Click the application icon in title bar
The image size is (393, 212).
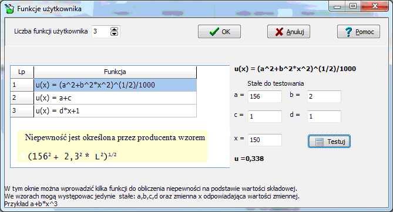point(9,9)
